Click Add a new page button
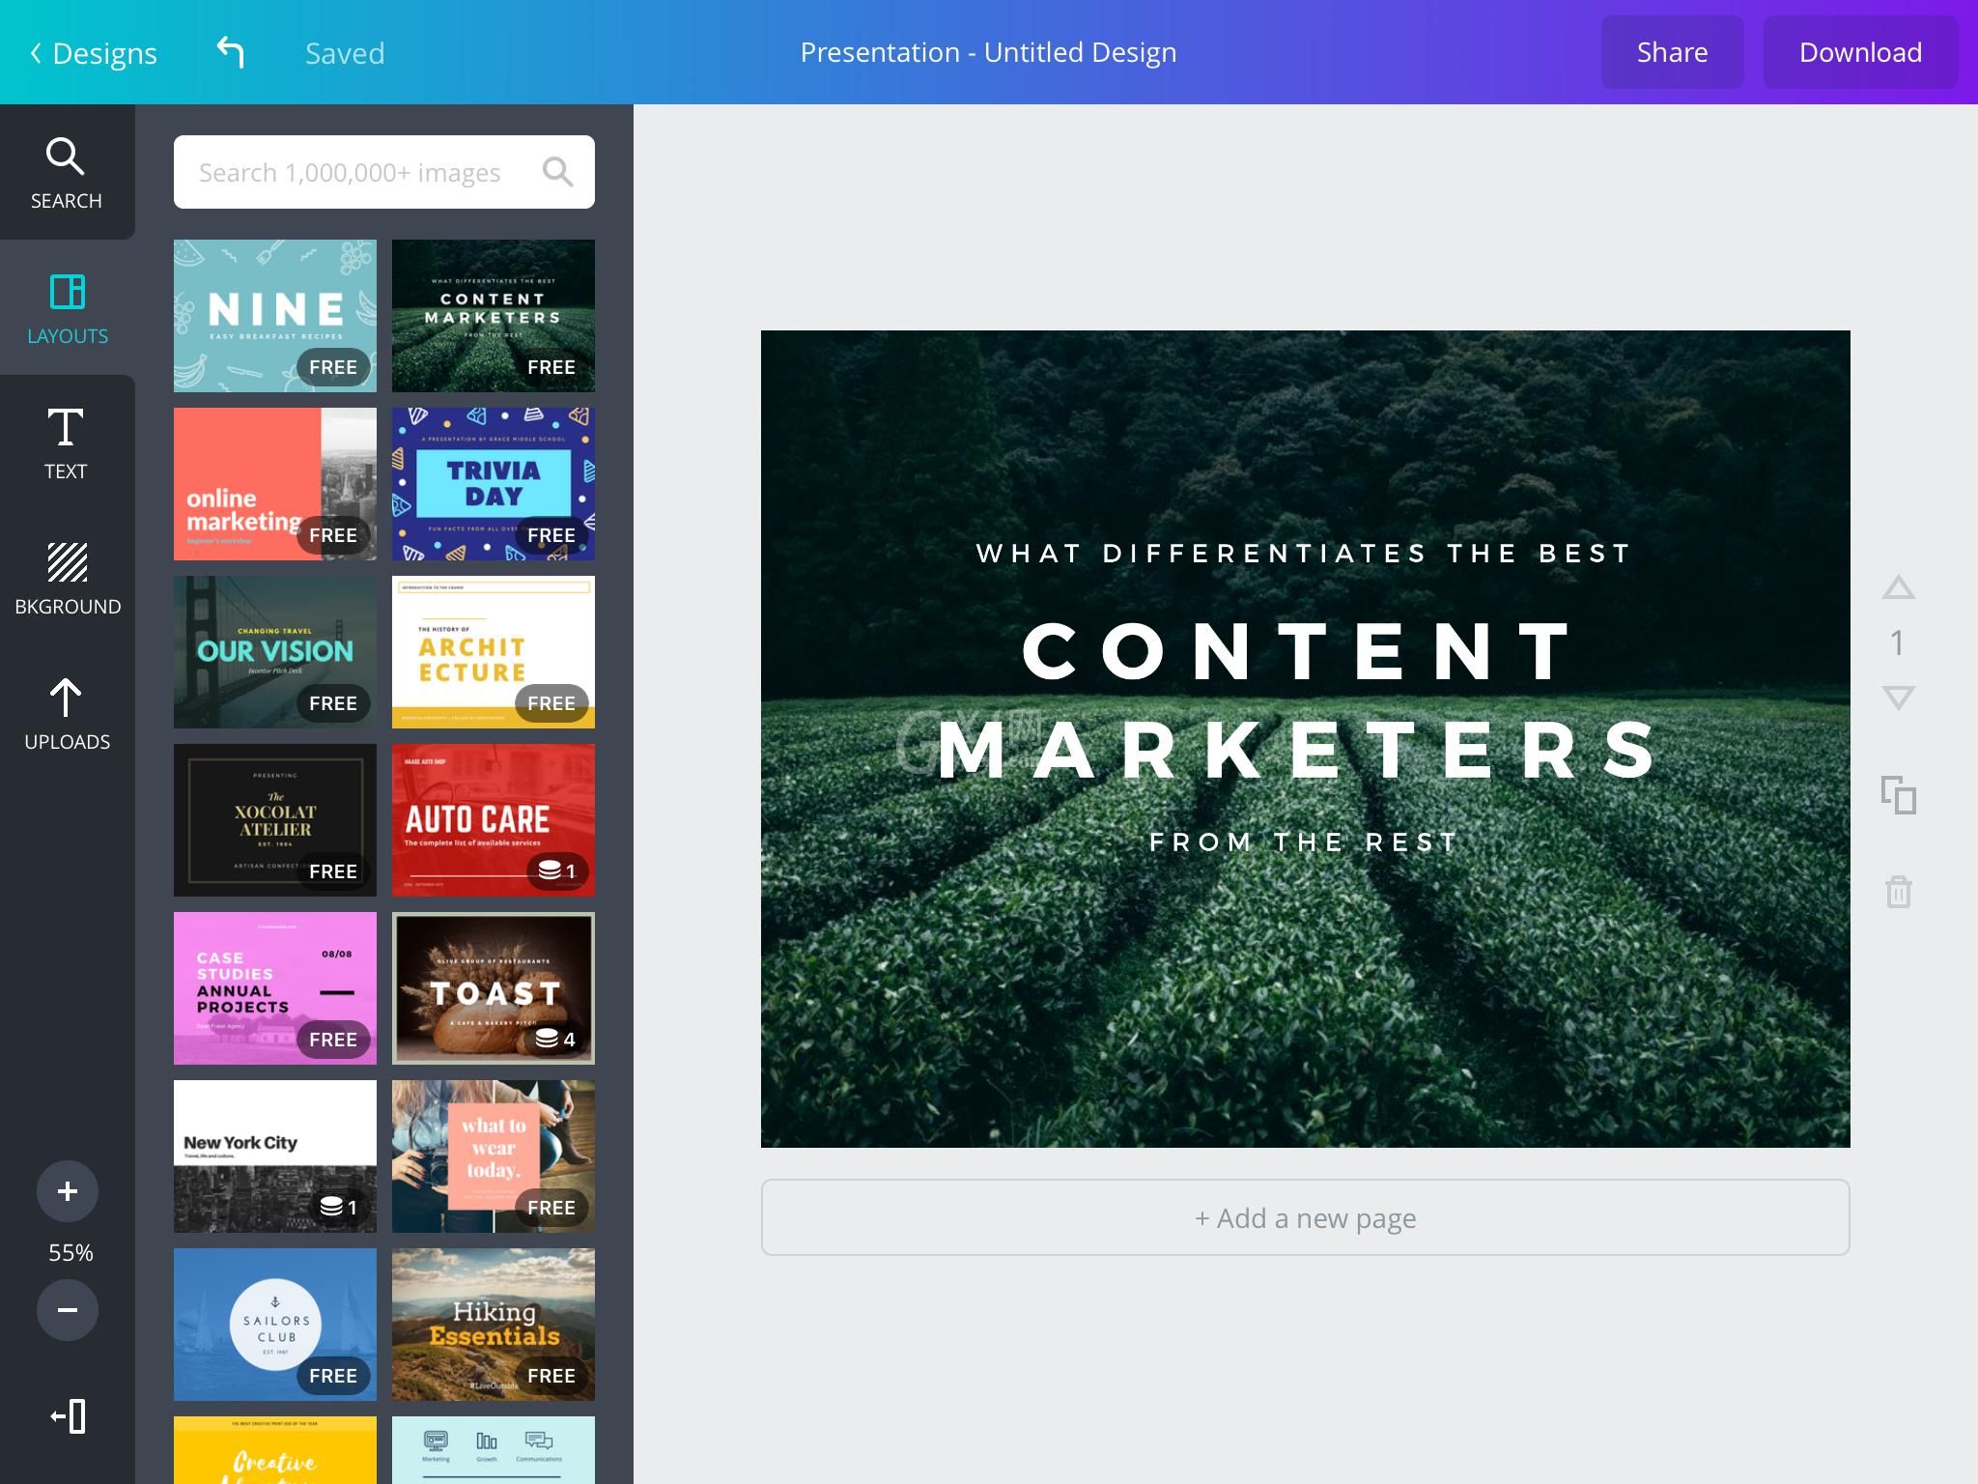Viewport: 1978px width, 1484px height. click(1305, 1217)
